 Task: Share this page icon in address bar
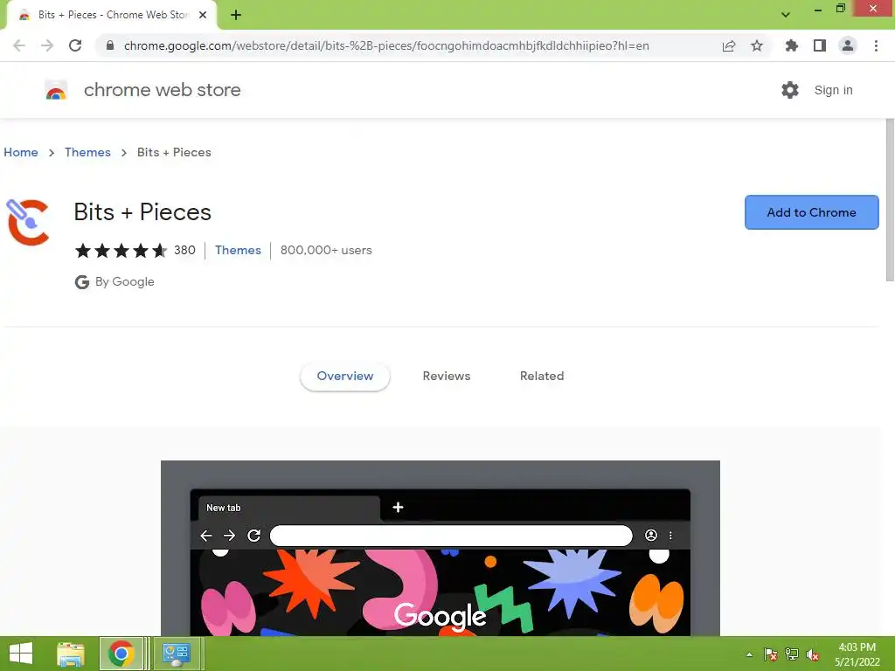tap(729, 45)
